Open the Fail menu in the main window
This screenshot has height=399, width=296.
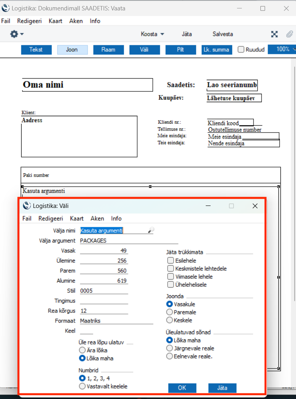tap(6, 21)
